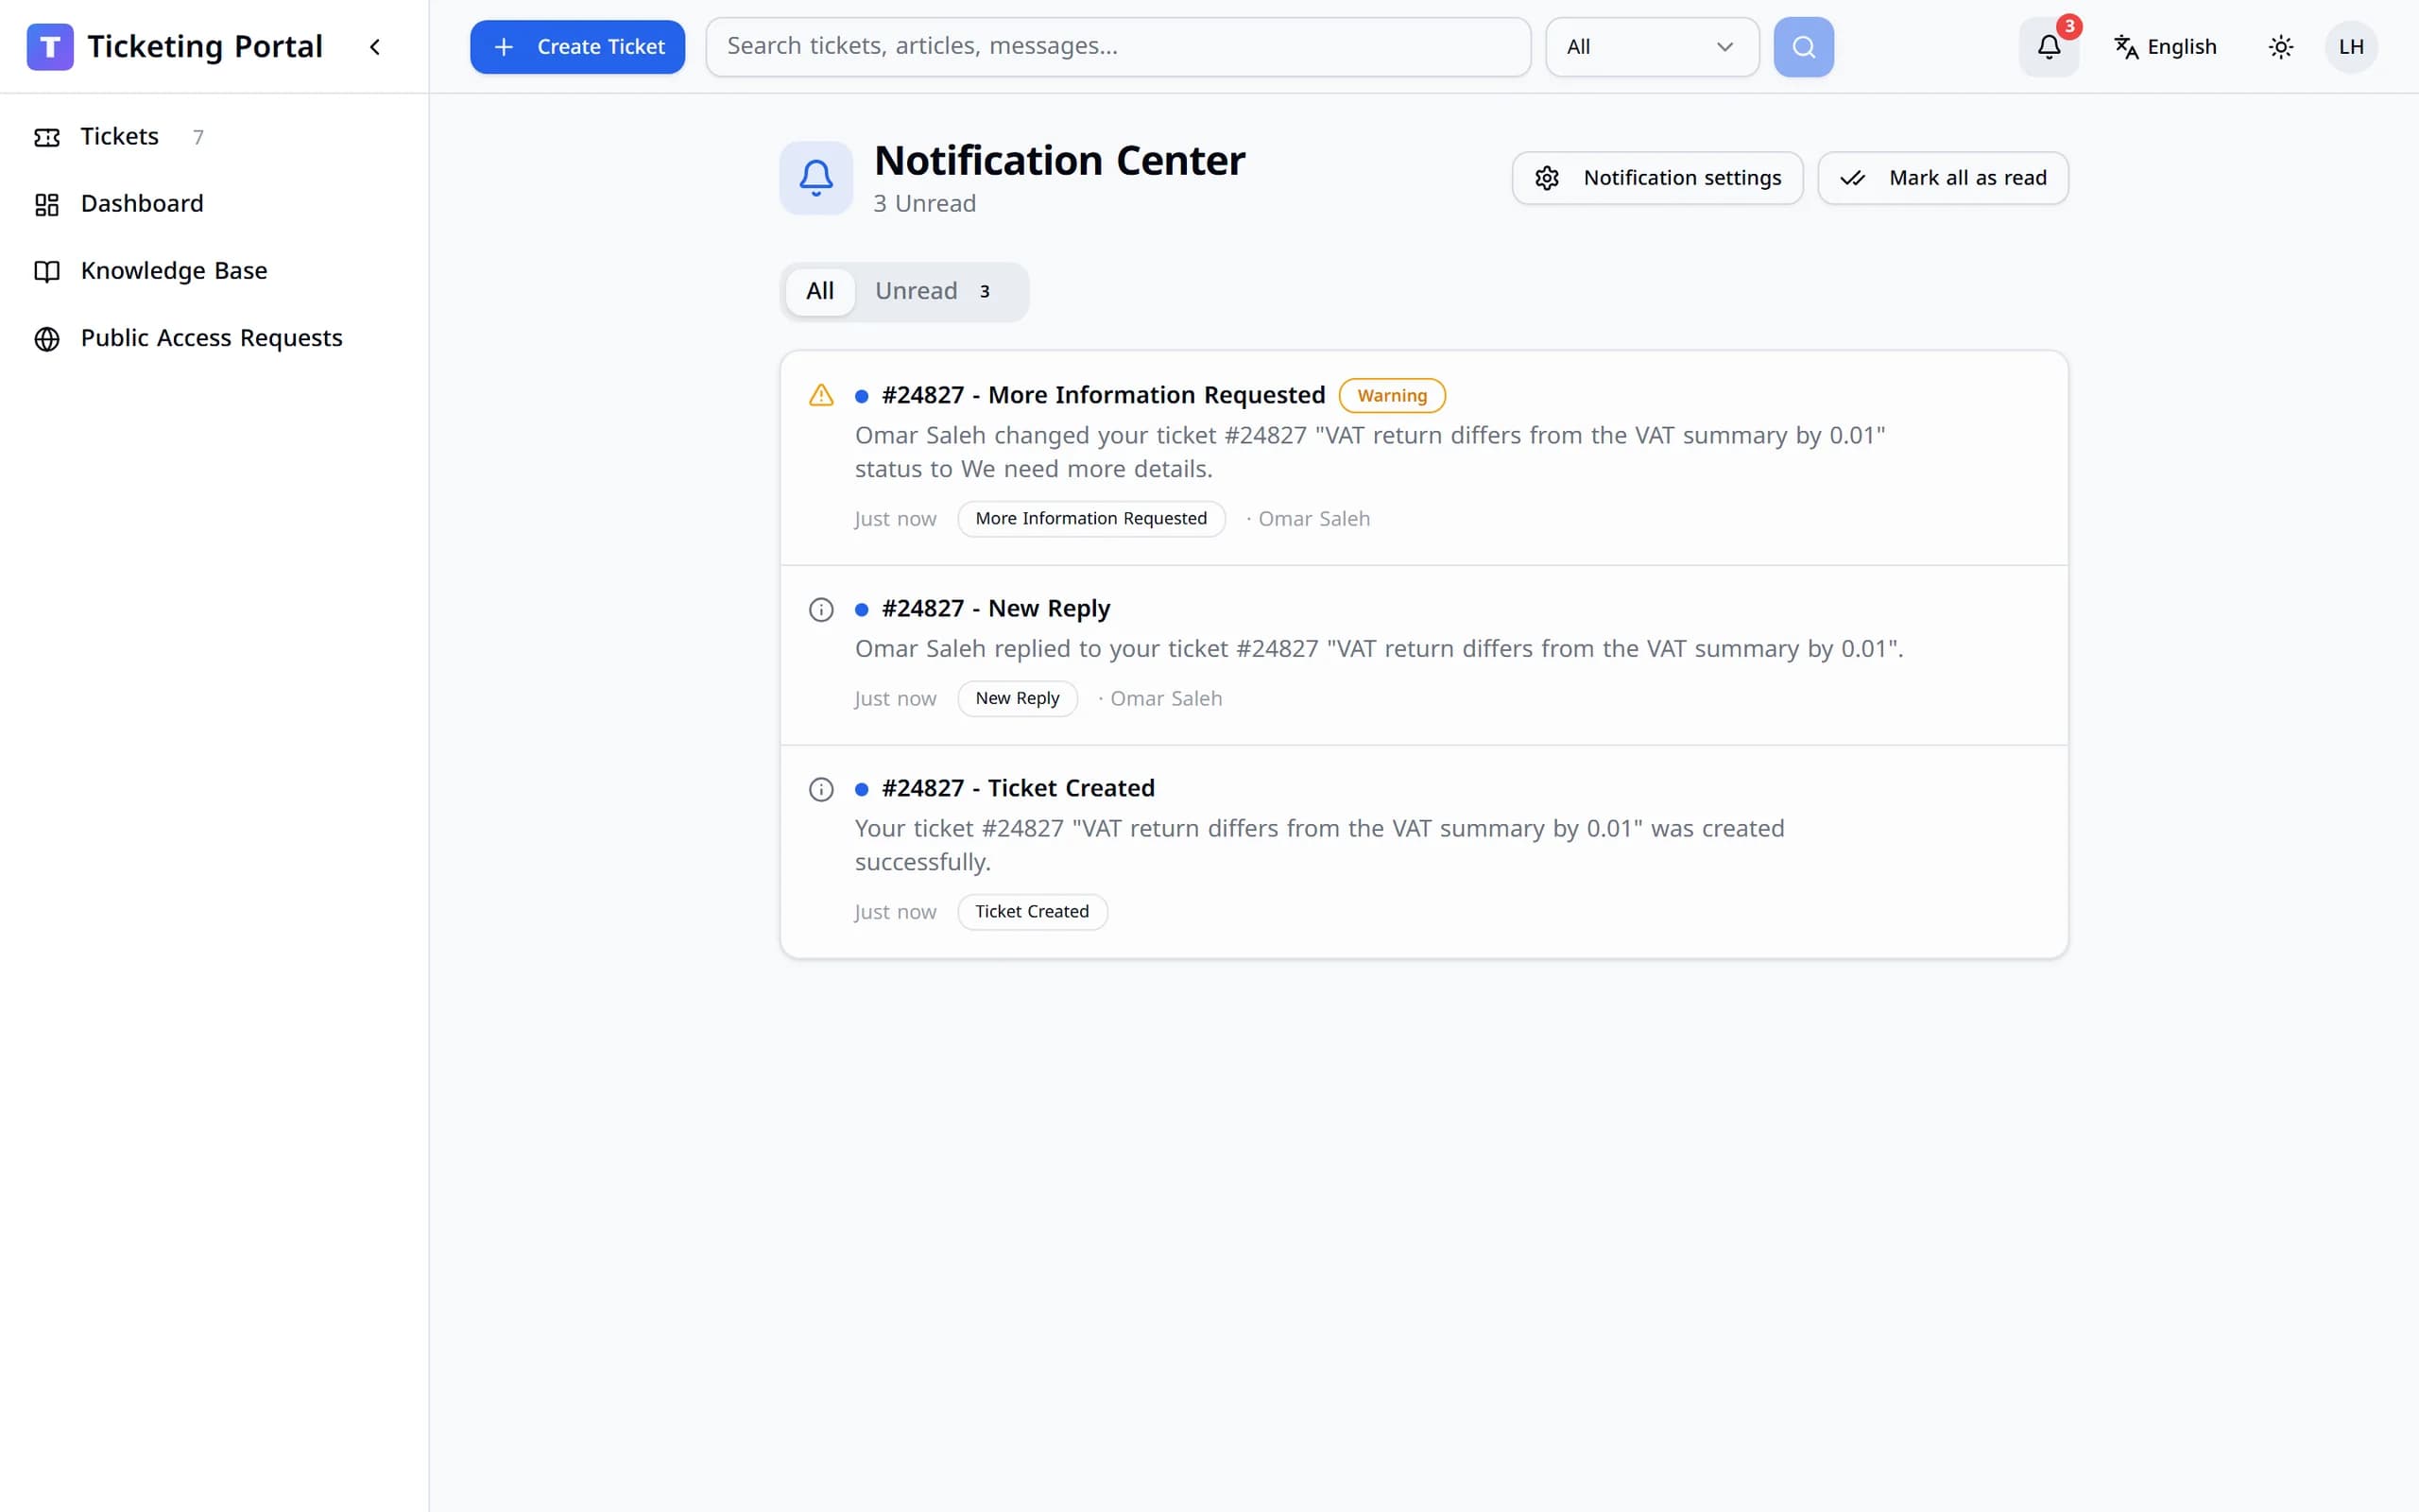This screenshot has width=2419, height=1512.
Task: Click the New Reply tag pill
Action: (x=1017, y=699)
